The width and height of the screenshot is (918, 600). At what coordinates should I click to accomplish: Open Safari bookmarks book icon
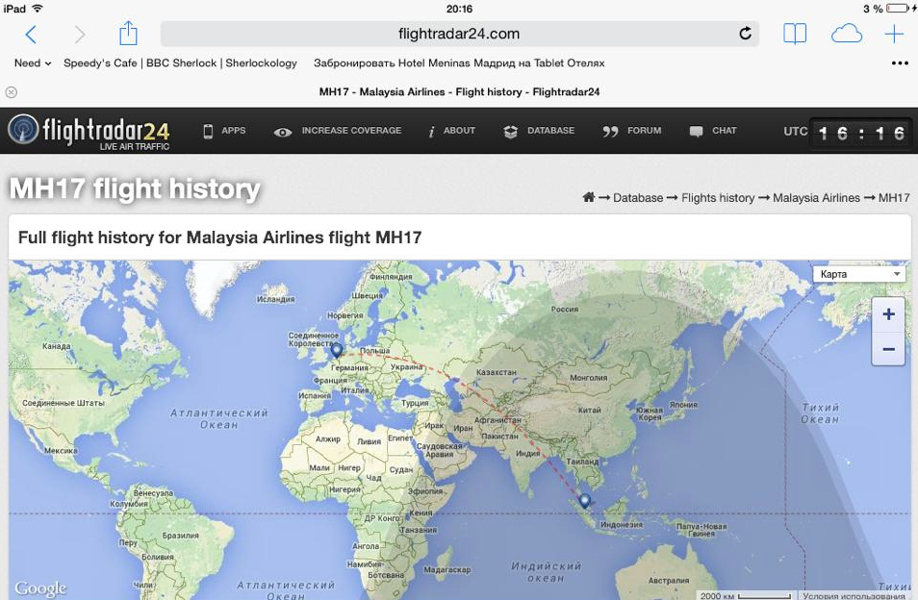[x=794, y=35]
